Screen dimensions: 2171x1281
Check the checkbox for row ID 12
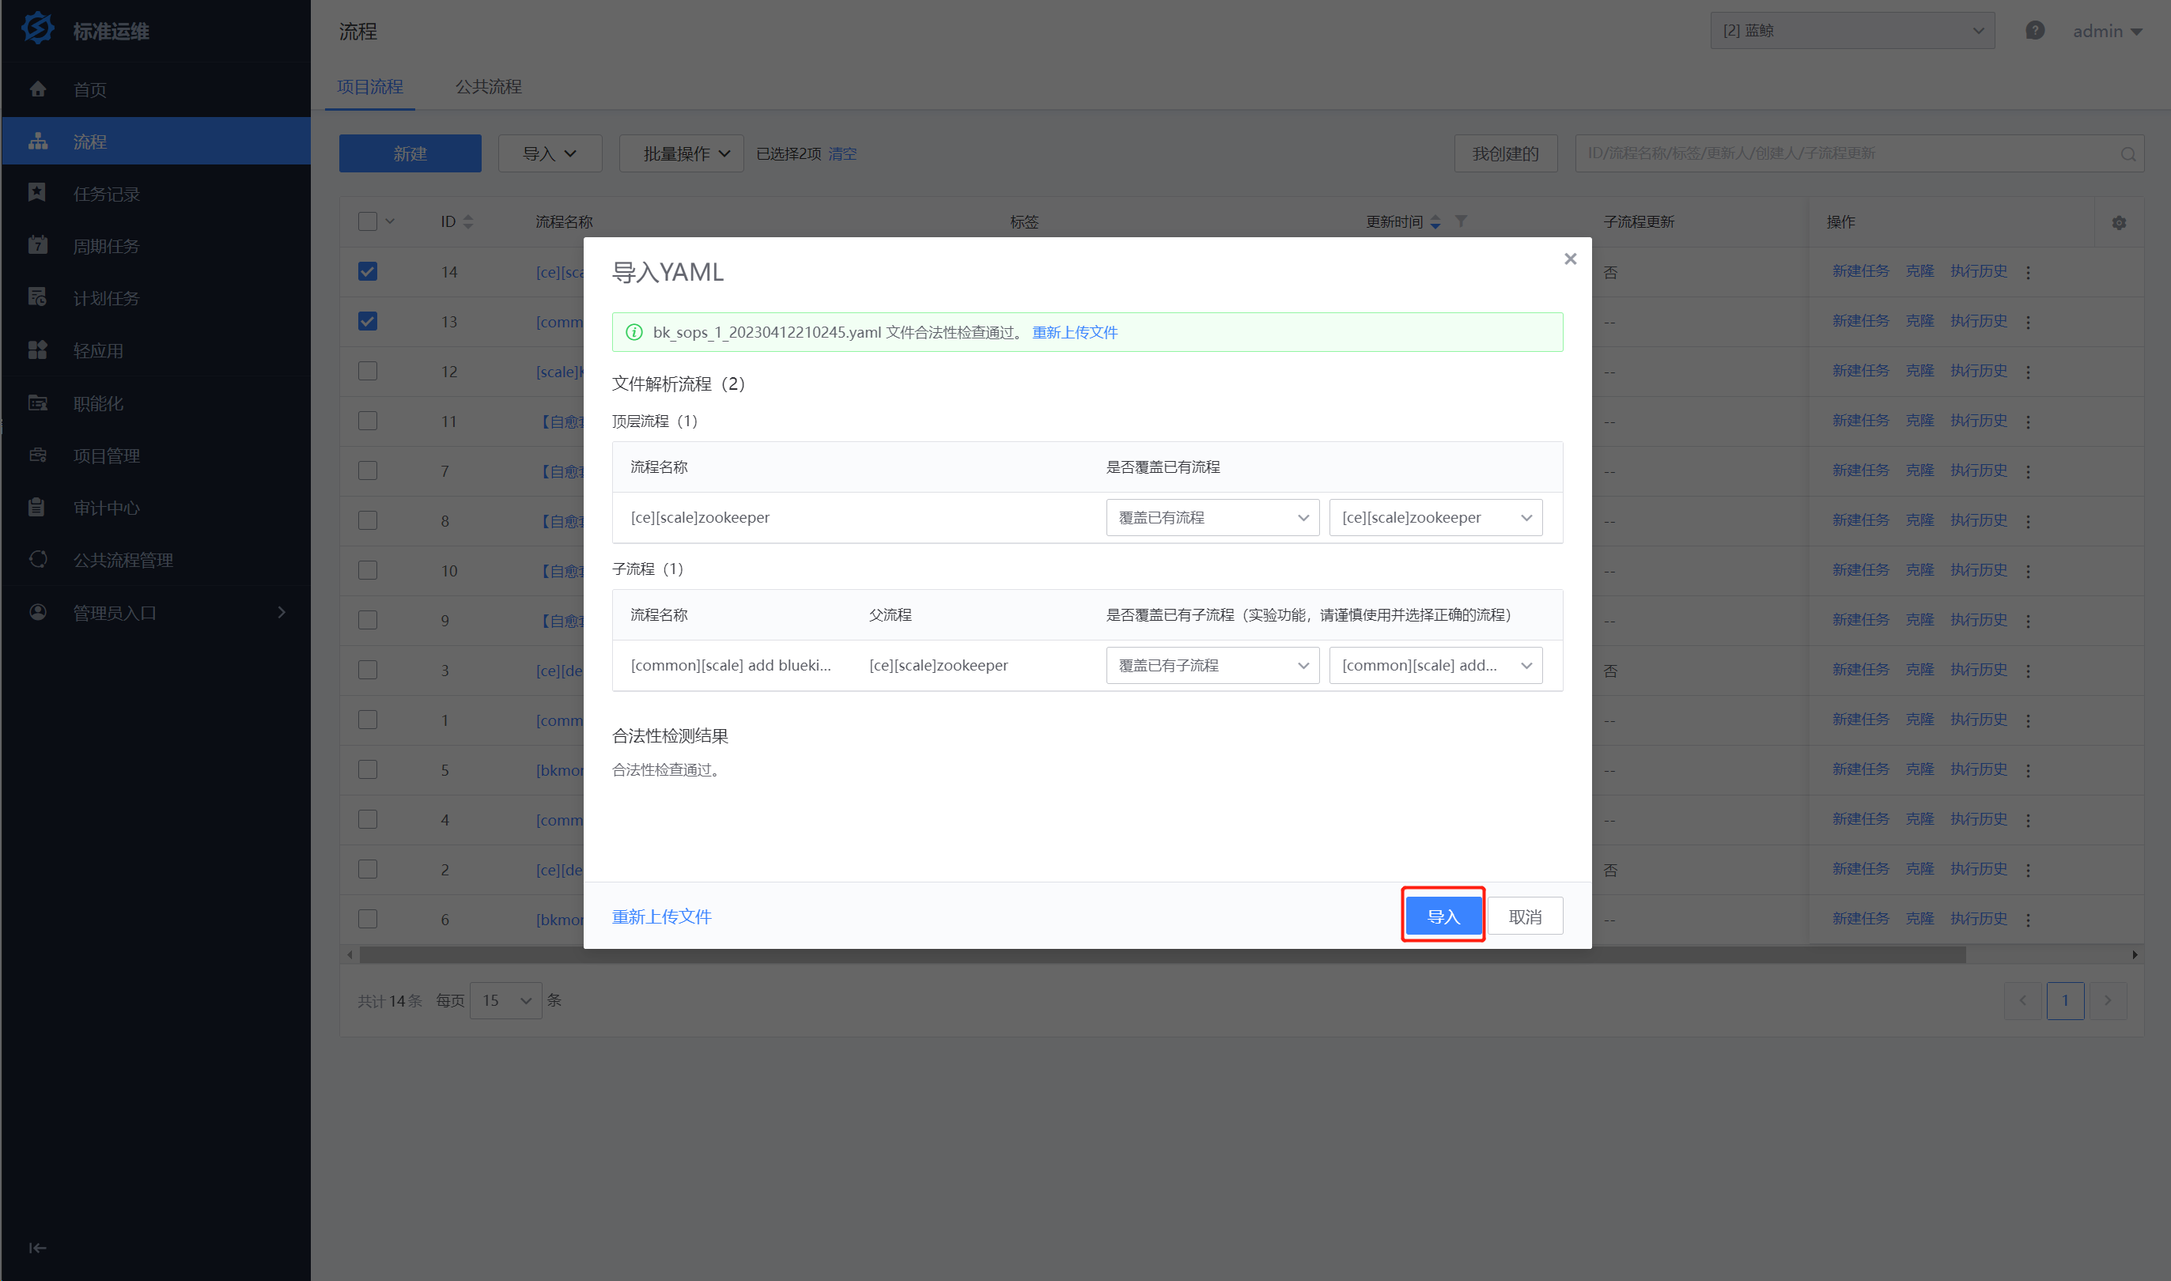click(x=368, y=371)
